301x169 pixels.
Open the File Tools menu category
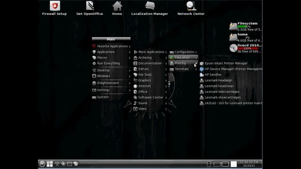(150, 75)
